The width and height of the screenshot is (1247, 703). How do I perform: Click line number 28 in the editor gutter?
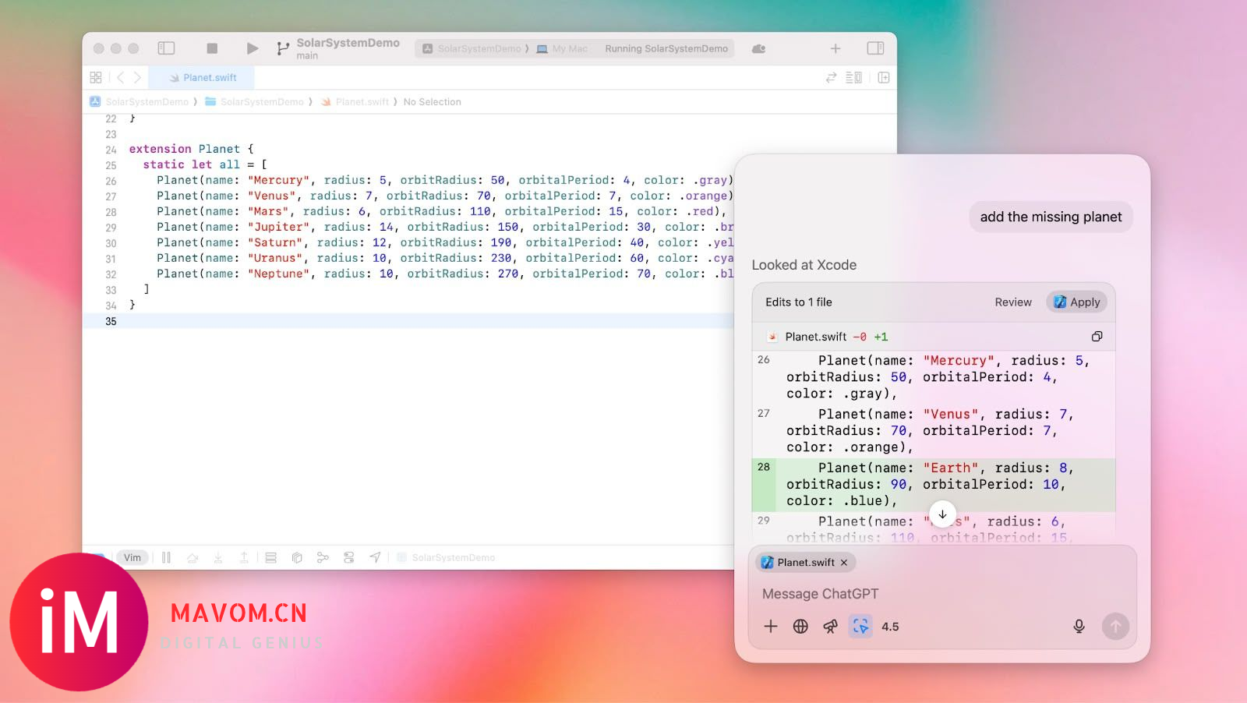(111, 212)
